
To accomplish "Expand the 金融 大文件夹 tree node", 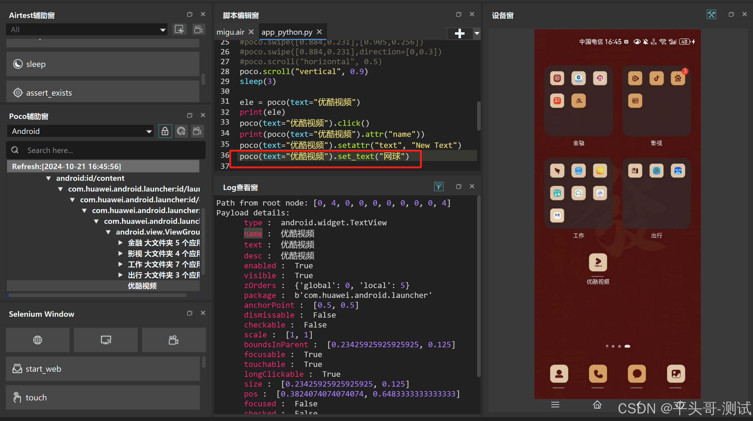I will coord(120,243).
